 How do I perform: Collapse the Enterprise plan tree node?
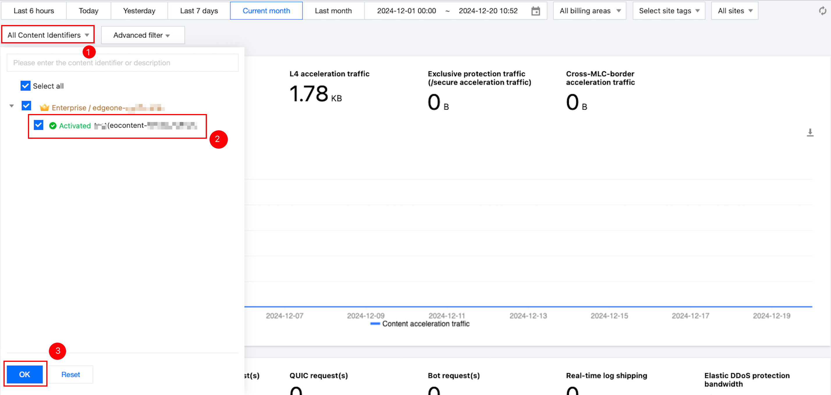coord(12,106)
